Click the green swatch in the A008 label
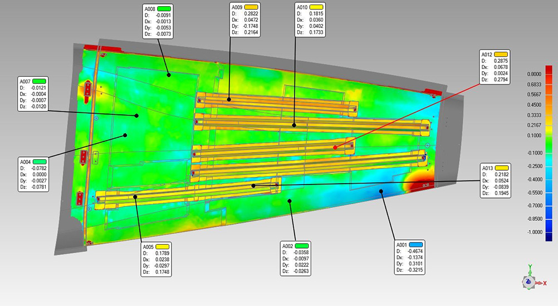This screenshot has height=306, width=558. (x=163, y=9)
